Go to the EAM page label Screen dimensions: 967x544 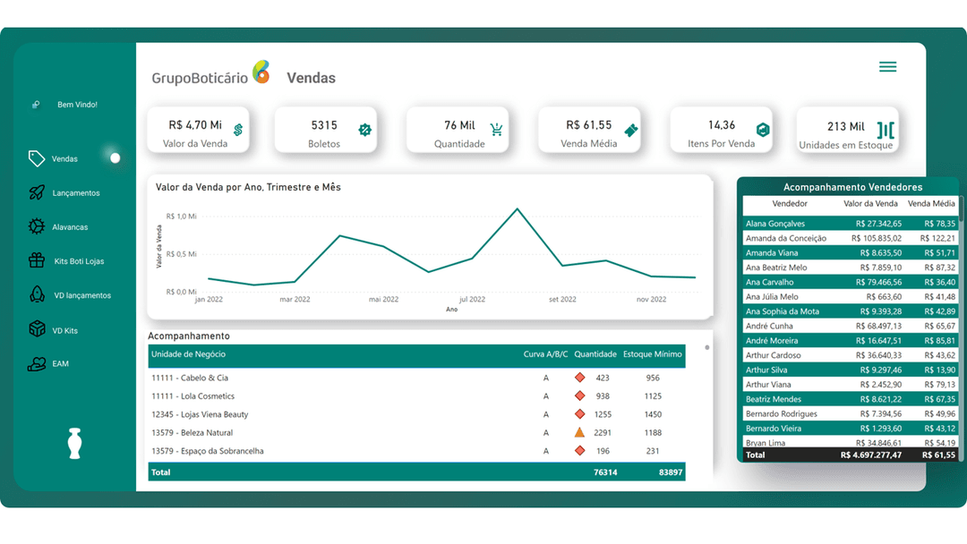[x=61, y=364]
